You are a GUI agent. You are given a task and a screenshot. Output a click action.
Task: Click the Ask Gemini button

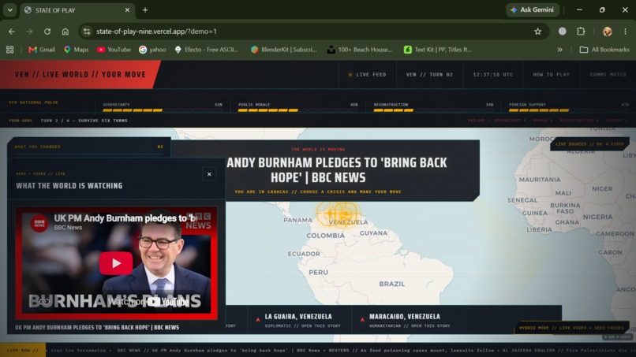(532, 9)
